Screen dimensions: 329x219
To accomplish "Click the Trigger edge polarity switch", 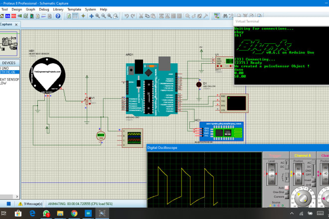I will [x=287, y=177].
